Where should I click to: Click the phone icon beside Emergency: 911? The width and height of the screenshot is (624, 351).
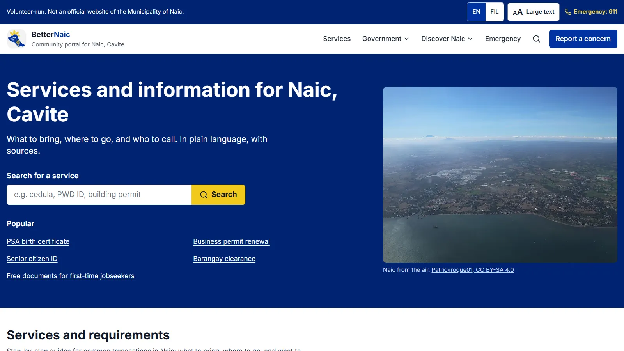[x=568, y=12]
